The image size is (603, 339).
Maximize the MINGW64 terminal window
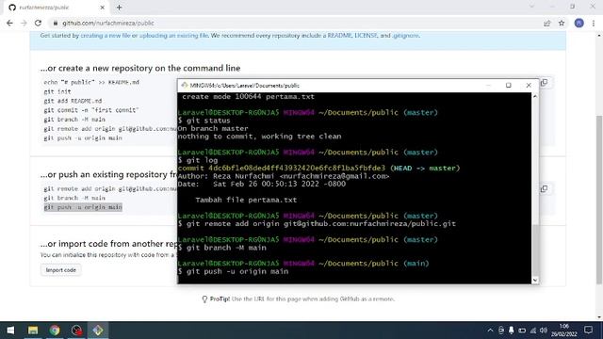pos(509,86)
